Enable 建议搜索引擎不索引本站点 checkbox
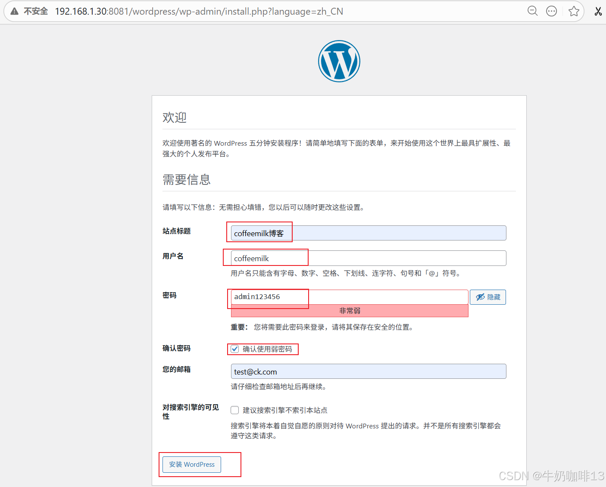Image resolution: width=606 pixels, height=487 pixels. click(x=235, y=410)
